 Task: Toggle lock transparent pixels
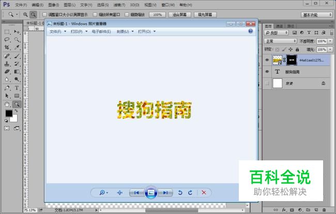(277, 50)
